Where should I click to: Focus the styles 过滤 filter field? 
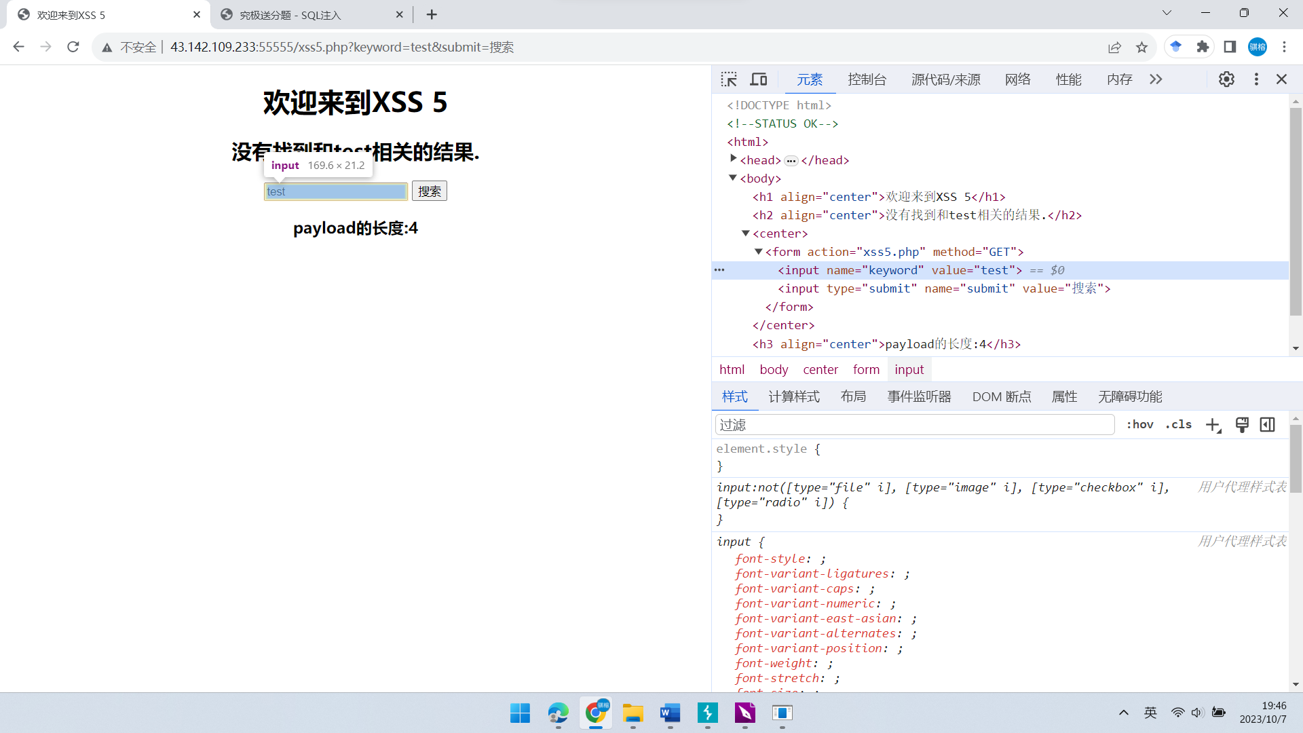915,425
